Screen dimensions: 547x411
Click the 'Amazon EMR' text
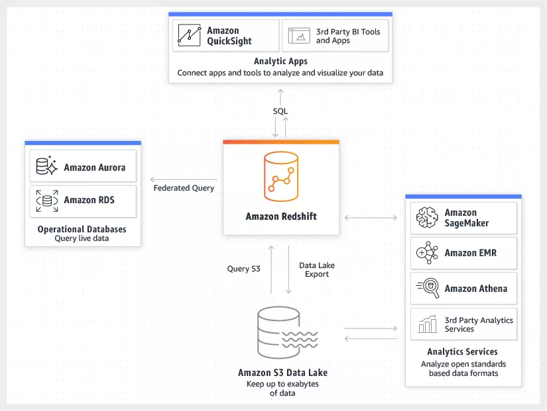(x=470, y=253)
